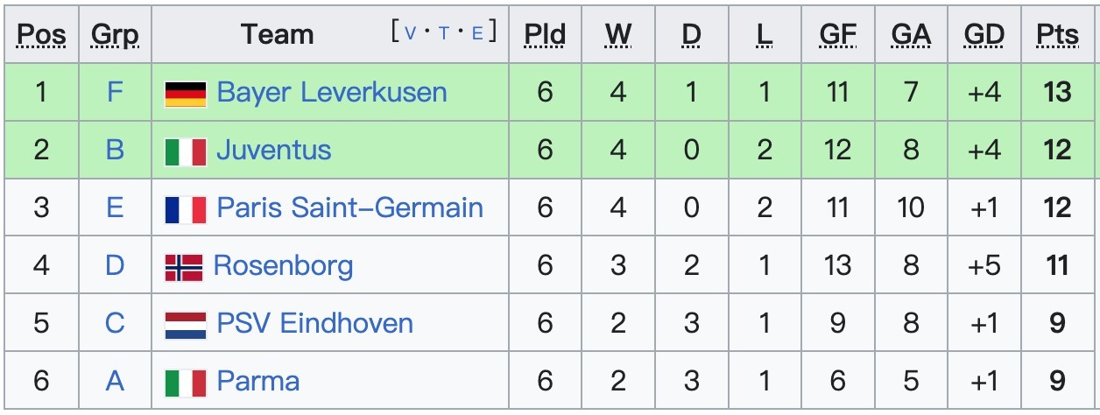
Task: Open the Juventus team link
Action: [273, 150]
